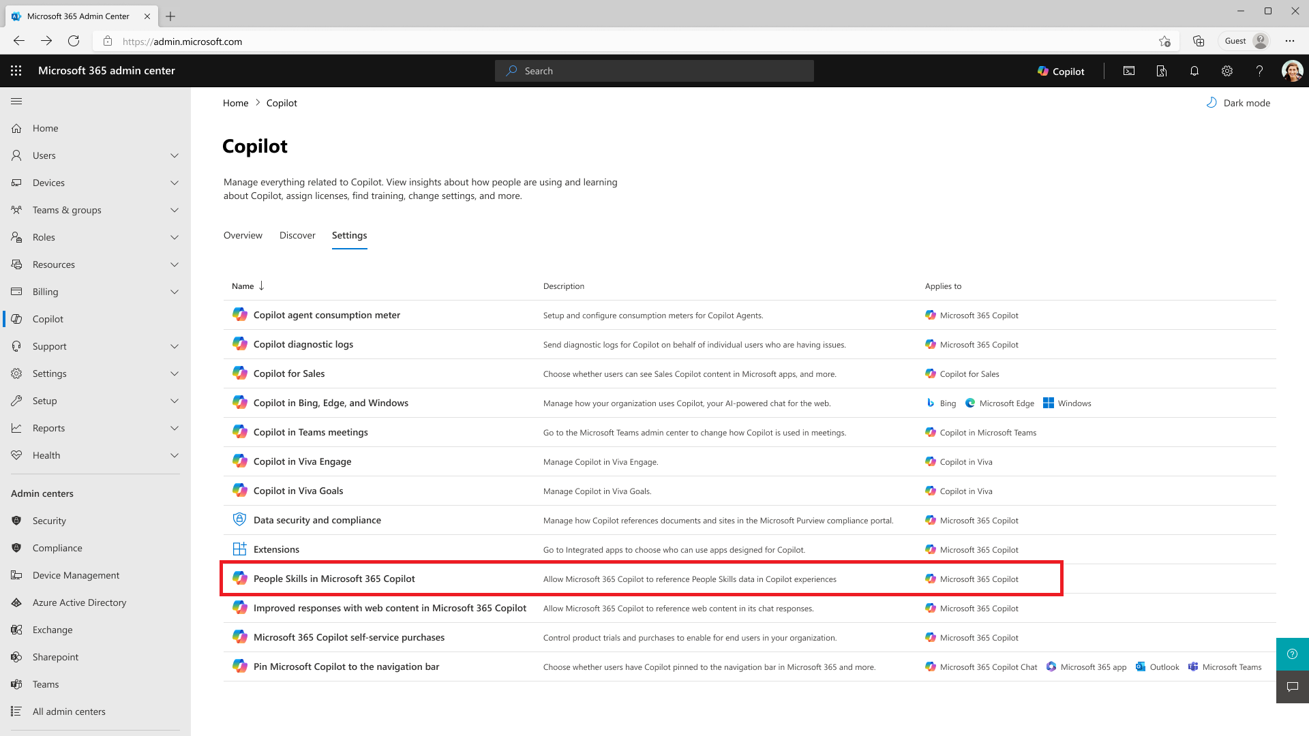Click the Windows icon in Applies to
1309x736 pixels.
tap(1049, 403)
